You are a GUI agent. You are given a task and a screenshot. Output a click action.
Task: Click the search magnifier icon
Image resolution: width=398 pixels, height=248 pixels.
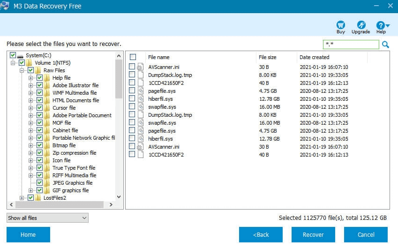click(x=385, y=45)
